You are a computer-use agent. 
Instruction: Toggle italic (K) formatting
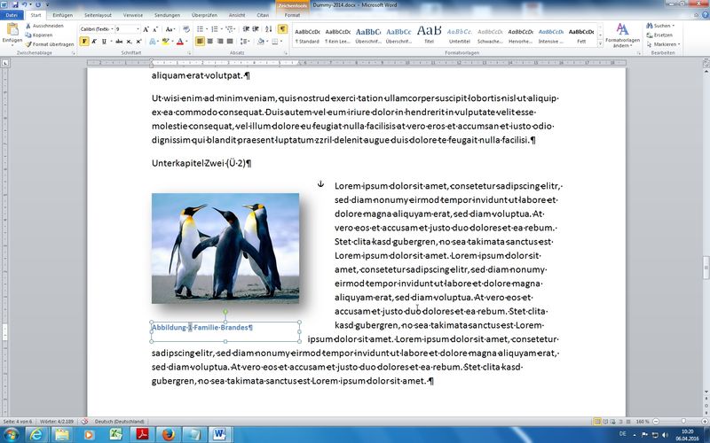click(94, 42)
